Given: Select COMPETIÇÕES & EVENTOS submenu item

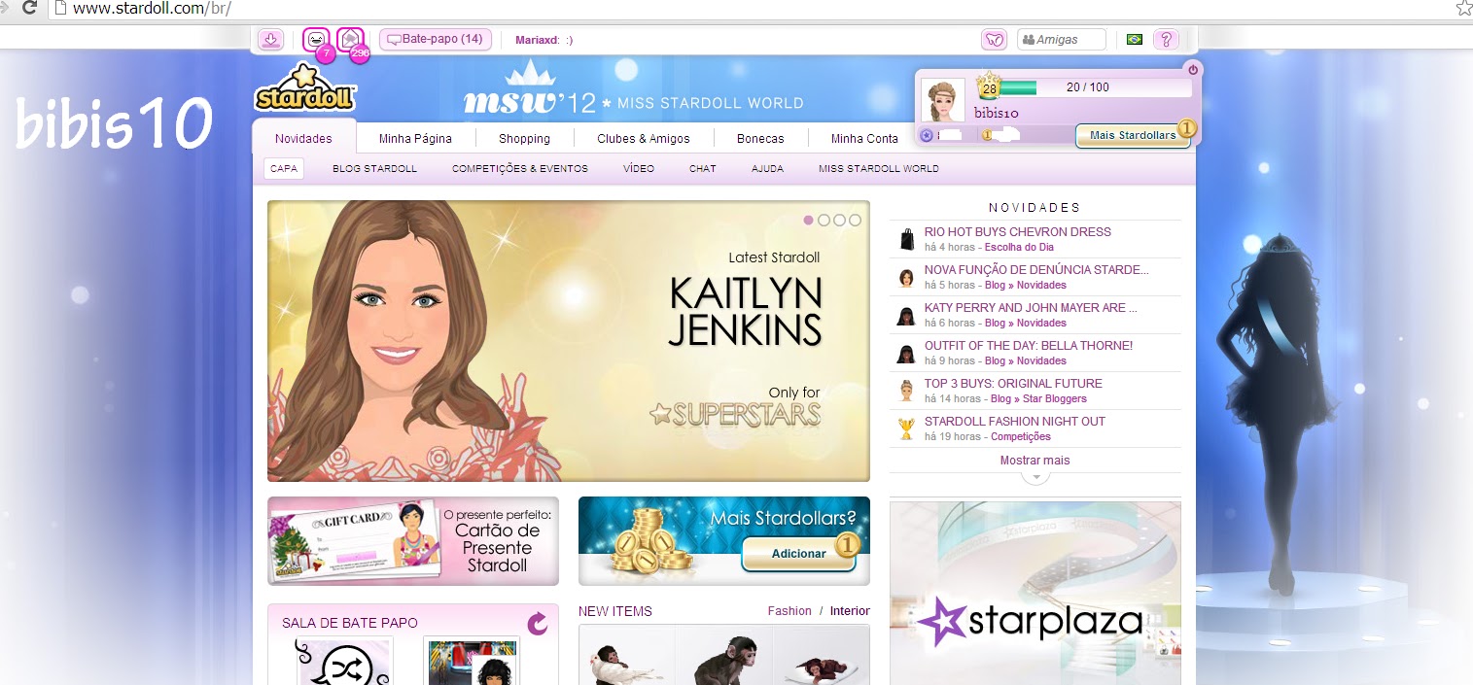Looking at the screenshot, I should pyautogui.click(x=520, y=168).
